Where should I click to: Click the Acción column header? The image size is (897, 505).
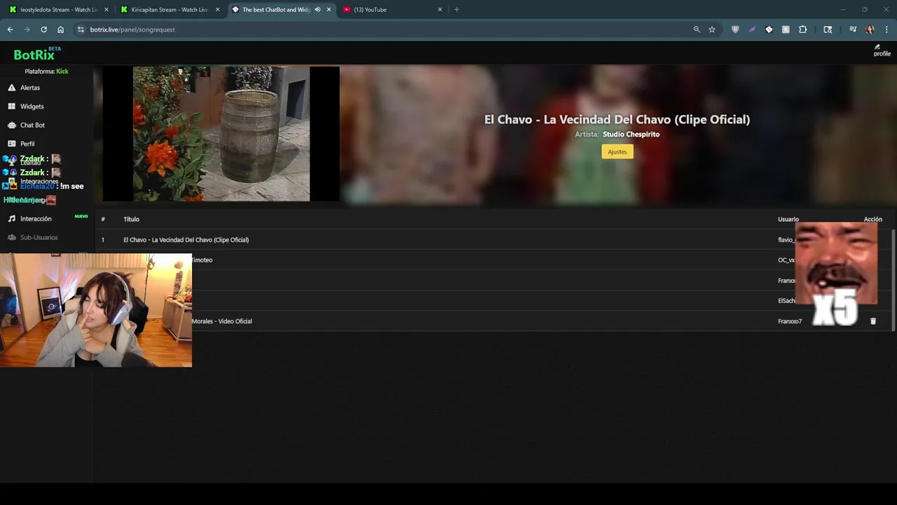click(x=873, y=220)
